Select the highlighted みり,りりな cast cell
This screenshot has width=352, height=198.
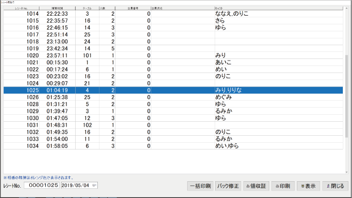pos(278,90)
